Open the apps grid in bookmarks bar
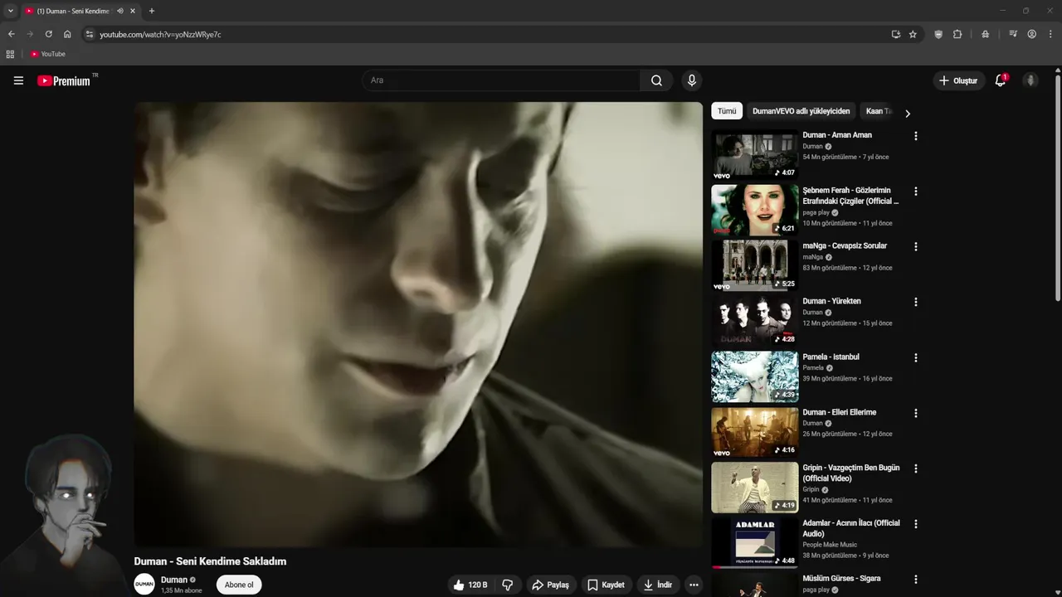Image resolution: width=1062 pixels, height=597 pixels. click(10, 54)
